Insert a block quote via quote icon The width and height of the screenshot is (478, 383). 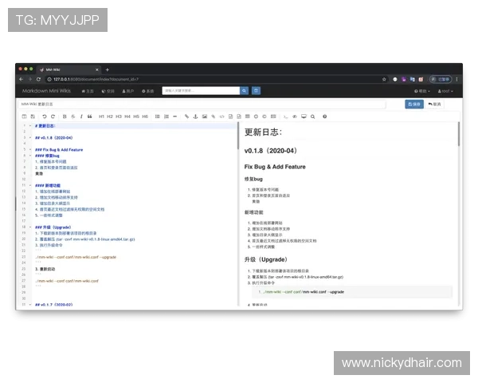coord(89,116)
